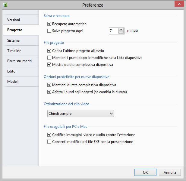Select the Timeline tab

coord(14,51)
